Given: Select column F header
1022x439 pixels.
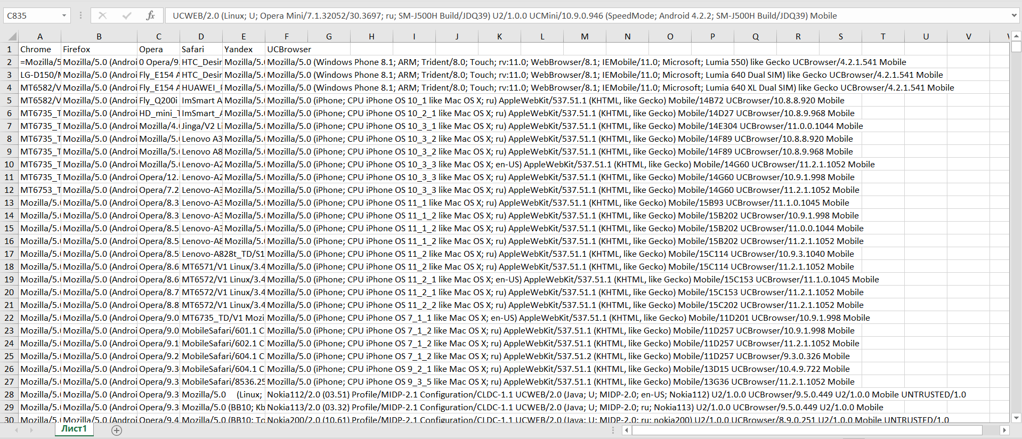Looking at the screenshot, I should [286, 36].
